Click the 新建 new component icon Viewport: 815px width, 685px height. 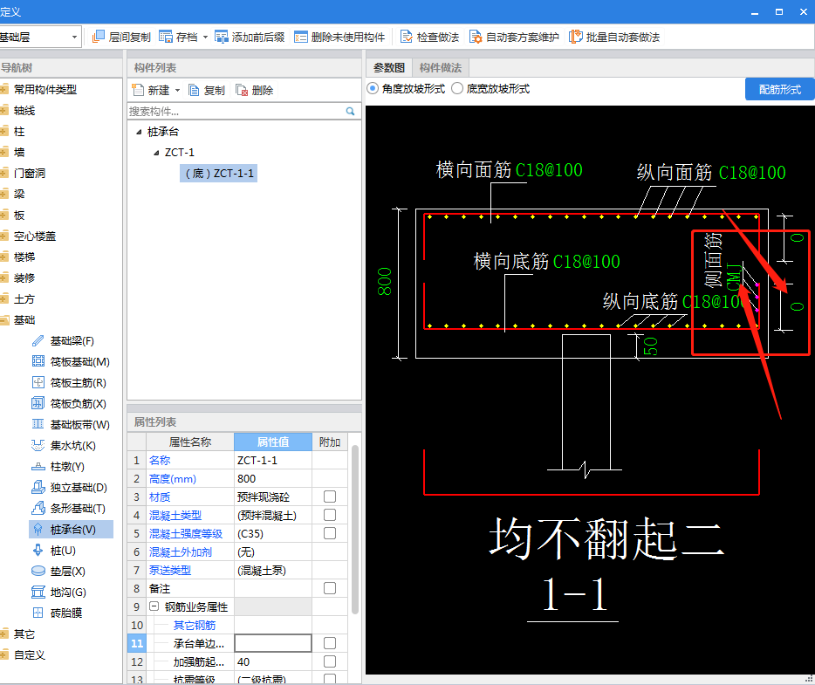click(138, 90)
